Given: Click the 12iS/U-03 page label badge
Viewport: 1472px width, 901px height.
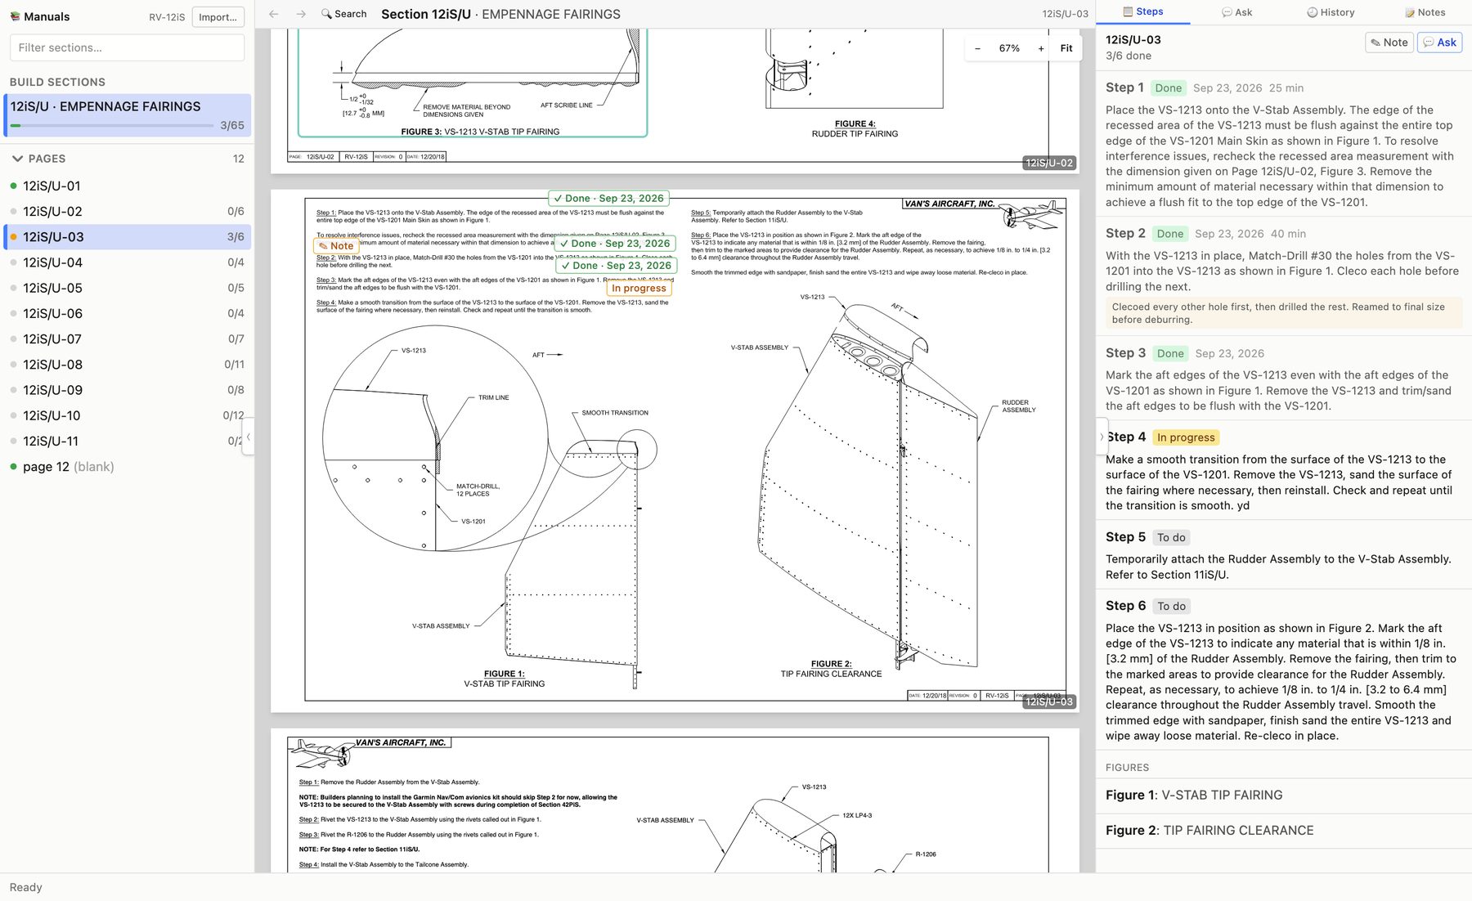Looking at the screenshot, I should pyautogui.click(x=1048, y=702).
